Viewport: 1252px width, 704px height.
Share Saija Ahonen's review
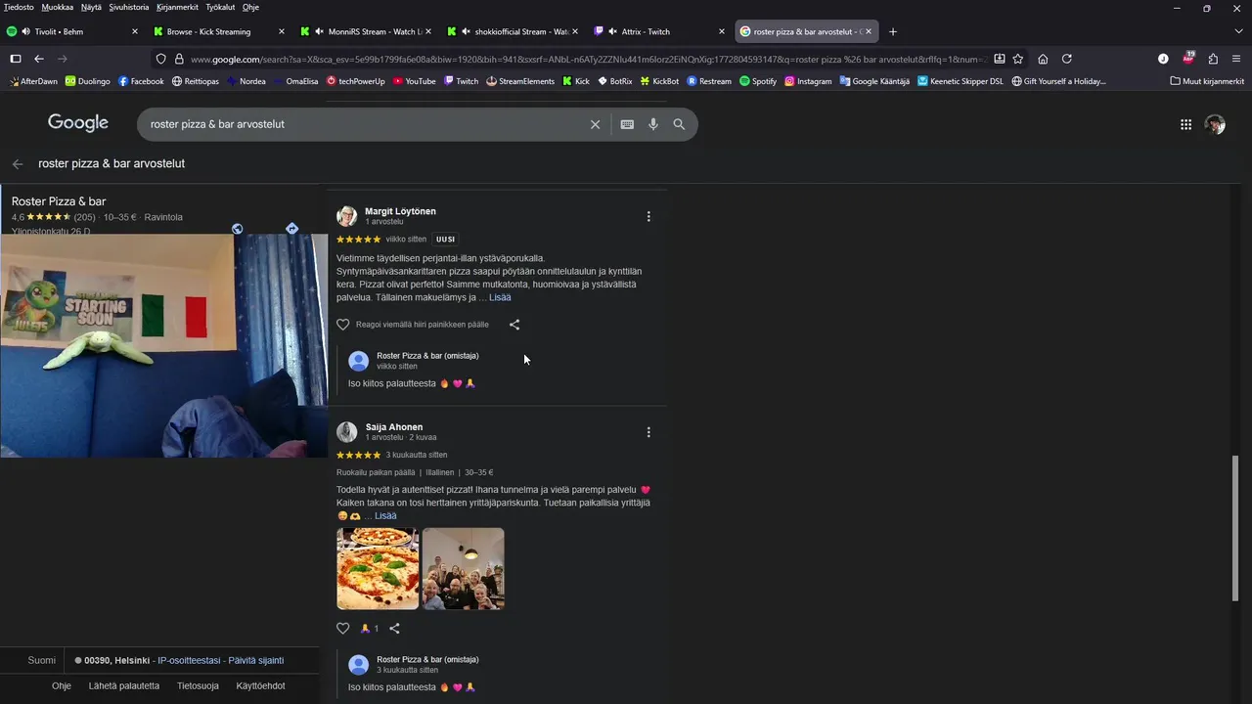394,629
